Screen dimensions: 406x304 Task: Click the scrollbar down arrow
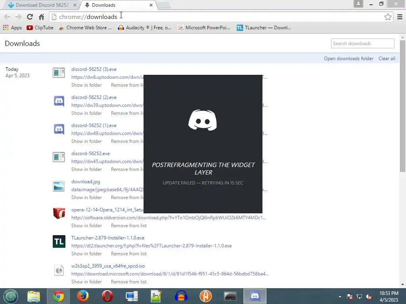point(402,285)
